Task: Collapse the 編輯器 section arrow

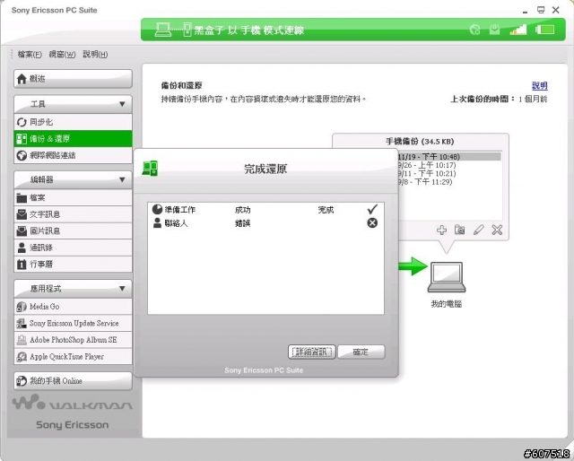Action: [122, 179]
